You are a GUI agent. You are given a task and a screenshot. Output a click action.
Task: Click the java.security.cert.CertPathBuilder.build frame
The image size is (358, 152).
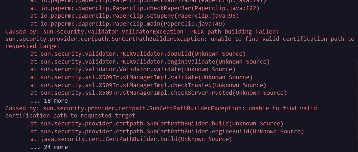[131, 139]
